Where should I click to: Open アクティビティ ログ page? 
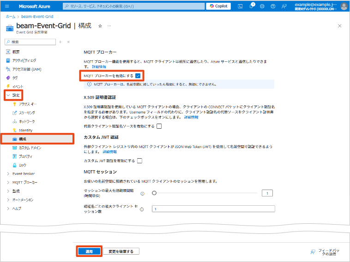24,60
